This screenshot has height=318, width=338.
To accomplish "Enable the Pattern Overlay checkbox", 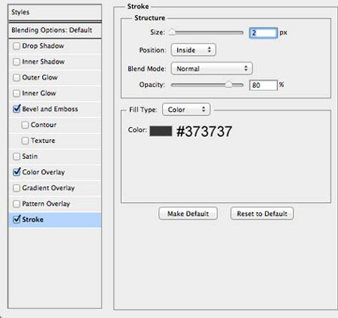I will (17, 204).
